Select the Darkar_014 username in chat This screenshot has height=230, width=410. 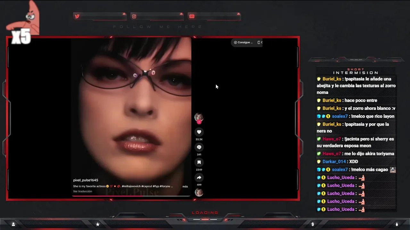point(334,162)
